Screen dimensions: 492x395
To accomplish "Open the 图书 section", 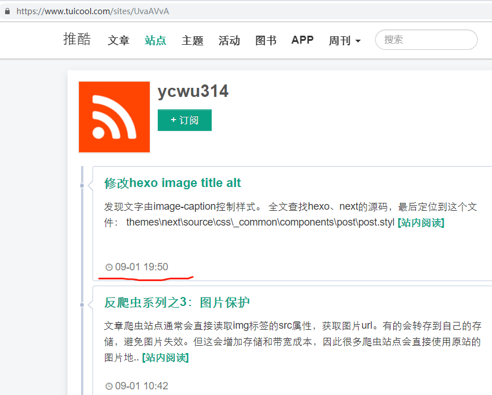I will tap(266, 41).
